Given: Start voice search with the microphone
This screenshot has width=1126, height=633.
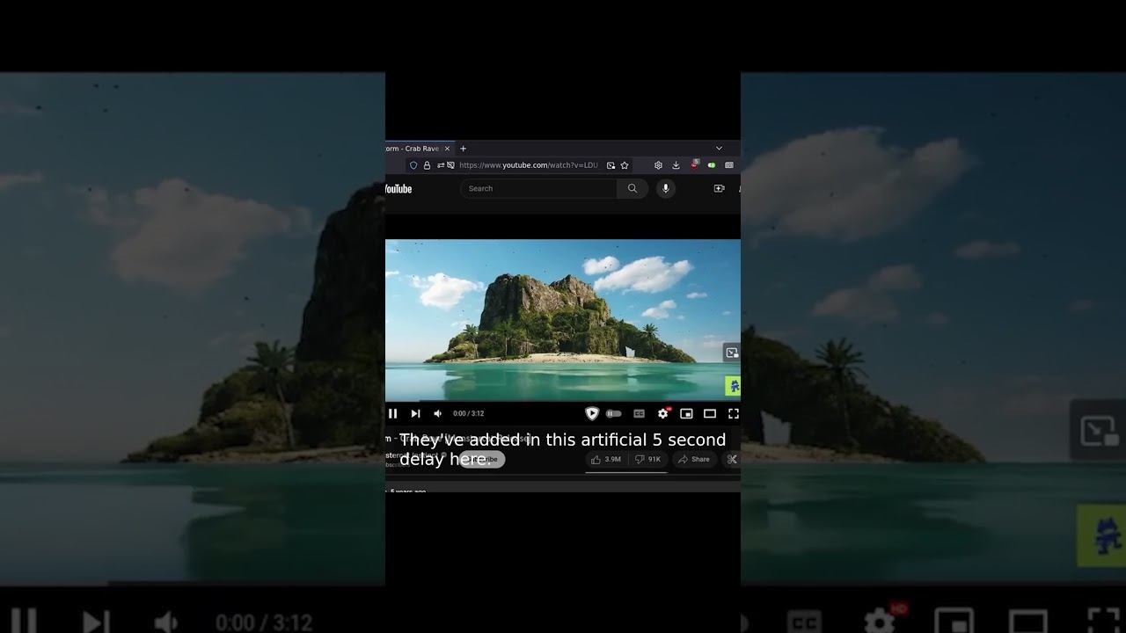Looking at the screenshot, I should pyautogui.click(x=666, y=188).
